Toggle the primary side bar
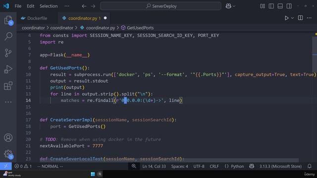Image resolution: width=317 pixels, height=178 pixels. [271, 6]
